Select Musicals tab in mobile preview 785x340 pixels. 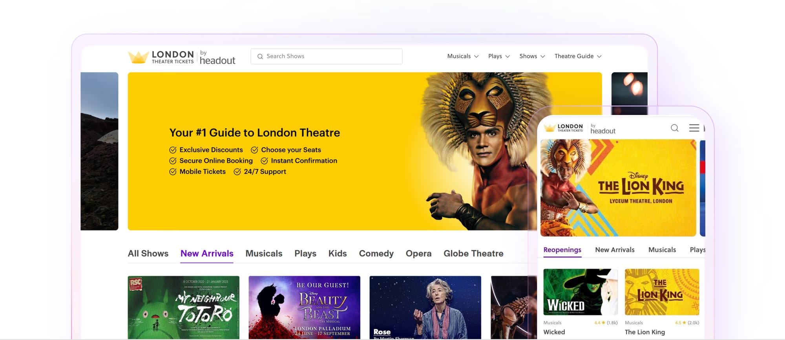[x=662, y=250]
